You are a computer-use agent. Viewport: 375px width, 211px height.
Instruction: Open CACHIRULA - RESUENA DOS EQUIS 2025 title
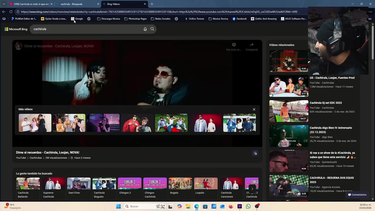click(x=332, y=180)
